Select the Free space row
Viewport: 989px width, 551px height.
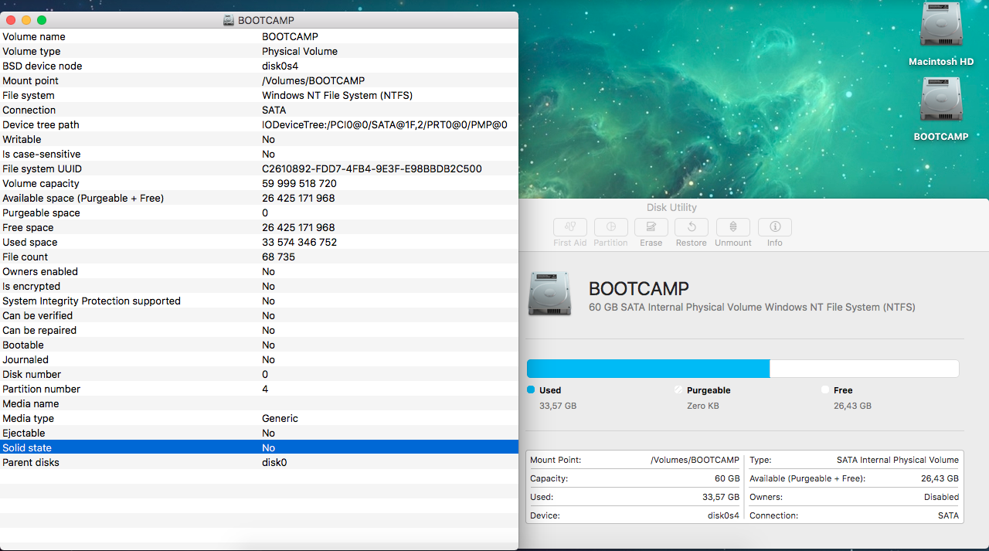point(259,227)
